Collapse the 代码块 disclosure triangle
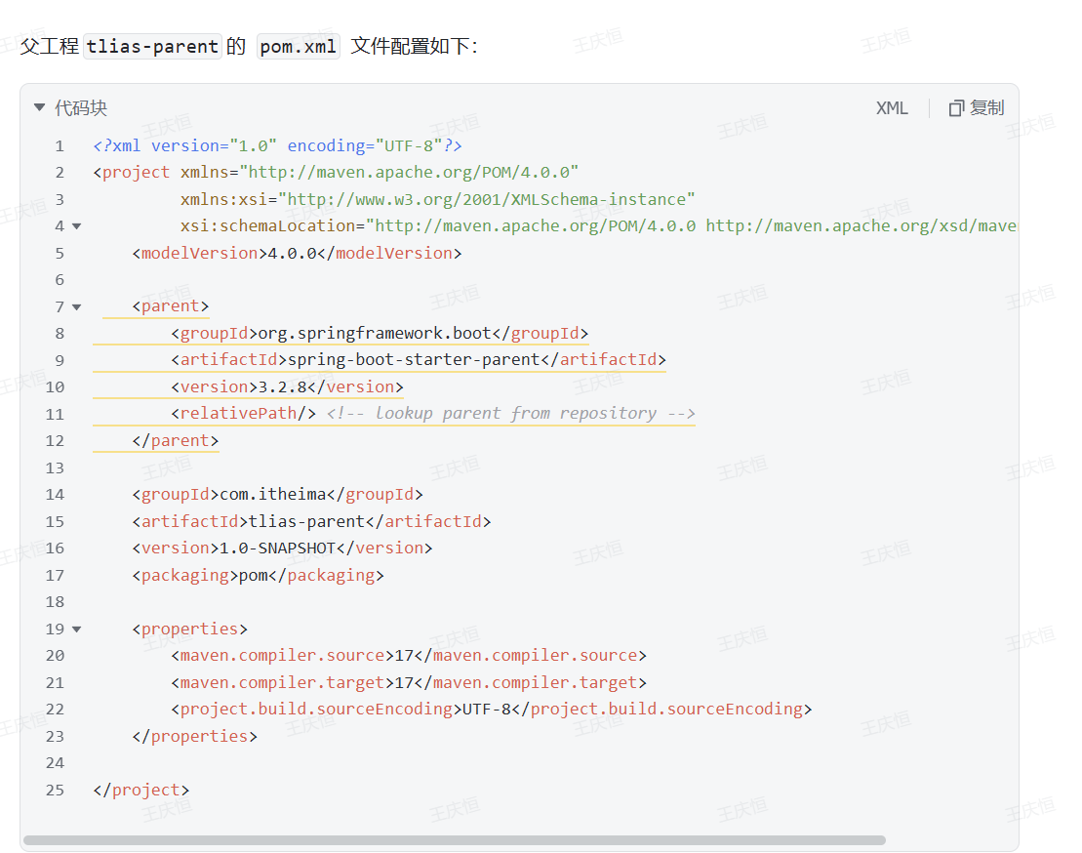The image size is (1082, 853). coord(39,108)
